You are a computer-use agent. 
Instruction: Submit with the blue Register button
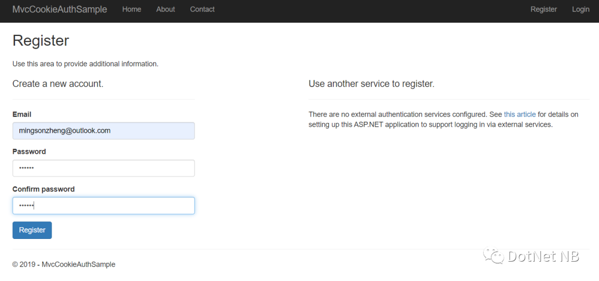pyautogui.click(x=32, y=230)
